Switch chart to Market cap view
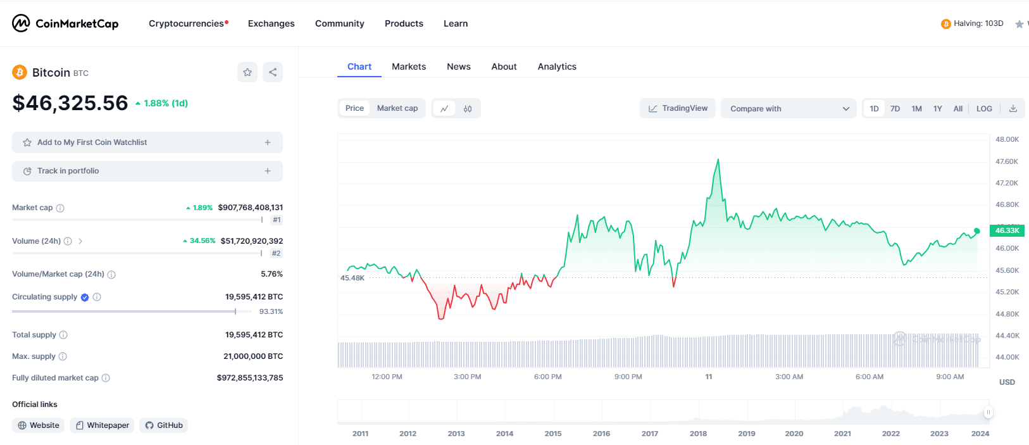 (x=397, y=108)
